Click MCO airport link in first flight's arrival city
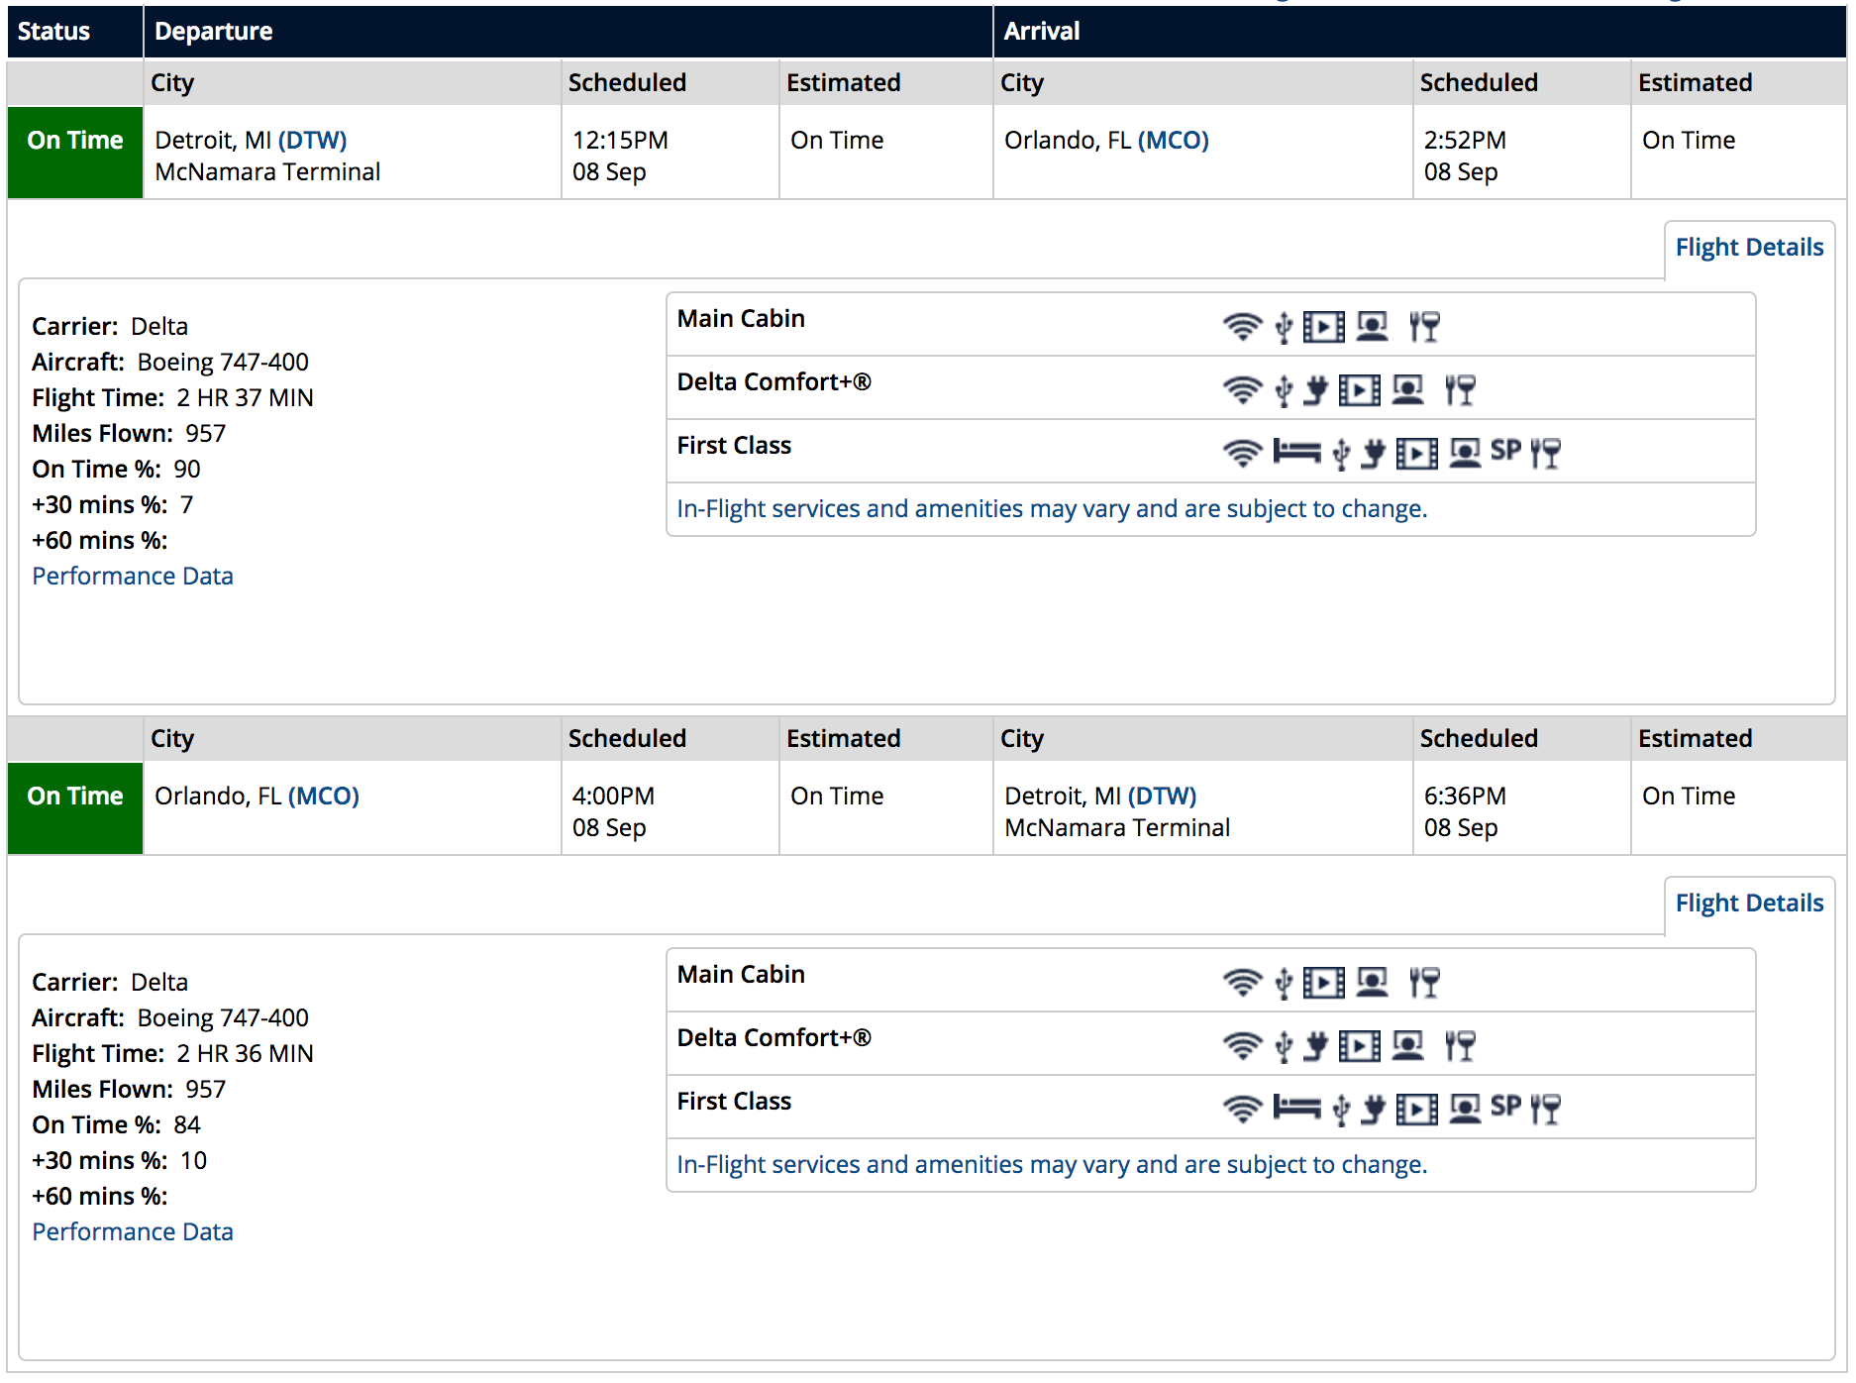Image resolution: width=1856 pixels, height=1383 pixels. (x=1173, y=141)
